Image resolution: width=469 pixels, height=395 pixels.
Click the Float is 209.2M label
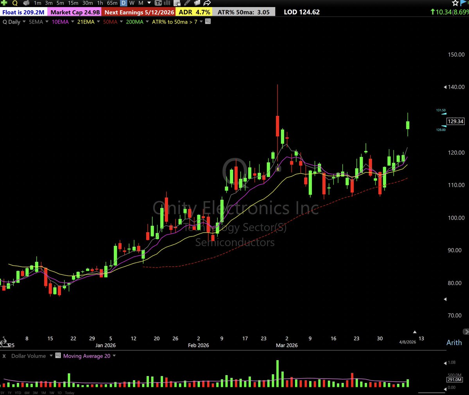coord(23,12)
